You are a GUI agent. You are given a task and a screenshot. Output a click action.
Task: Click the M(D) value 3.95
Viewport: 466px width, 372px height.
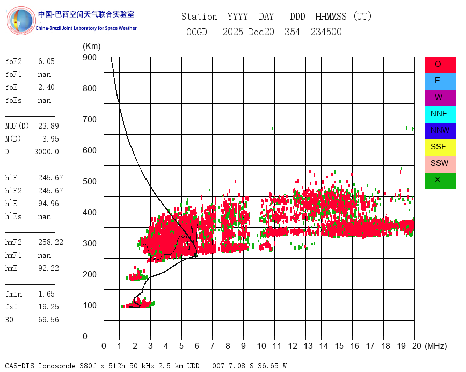(x=51, y=139)
